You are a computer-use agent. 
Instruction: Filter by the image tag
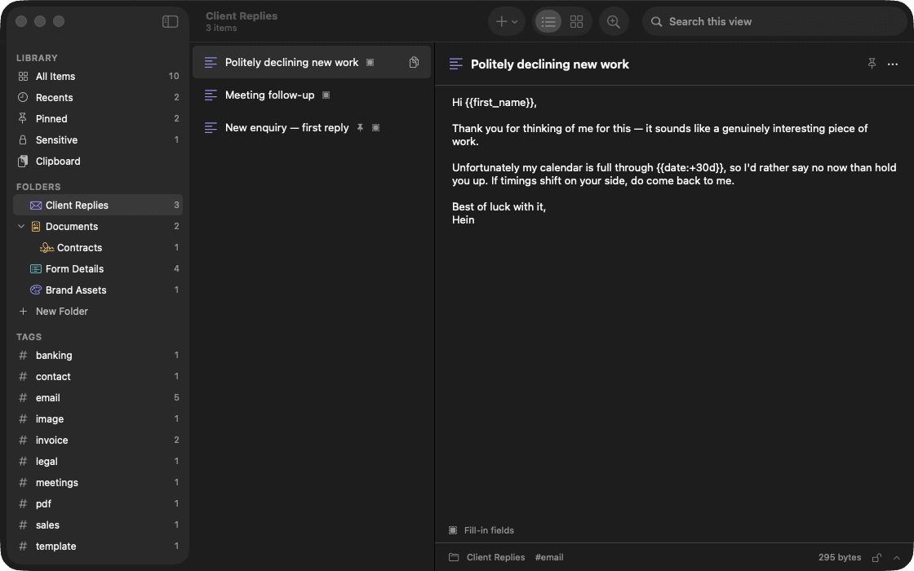(98, 419)
